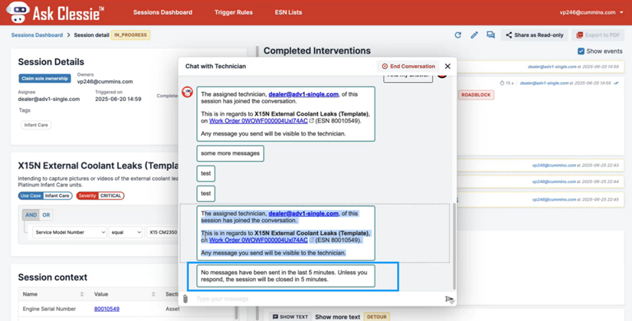
Task: Click the 15 s timer icon
Action: (502, 83)
